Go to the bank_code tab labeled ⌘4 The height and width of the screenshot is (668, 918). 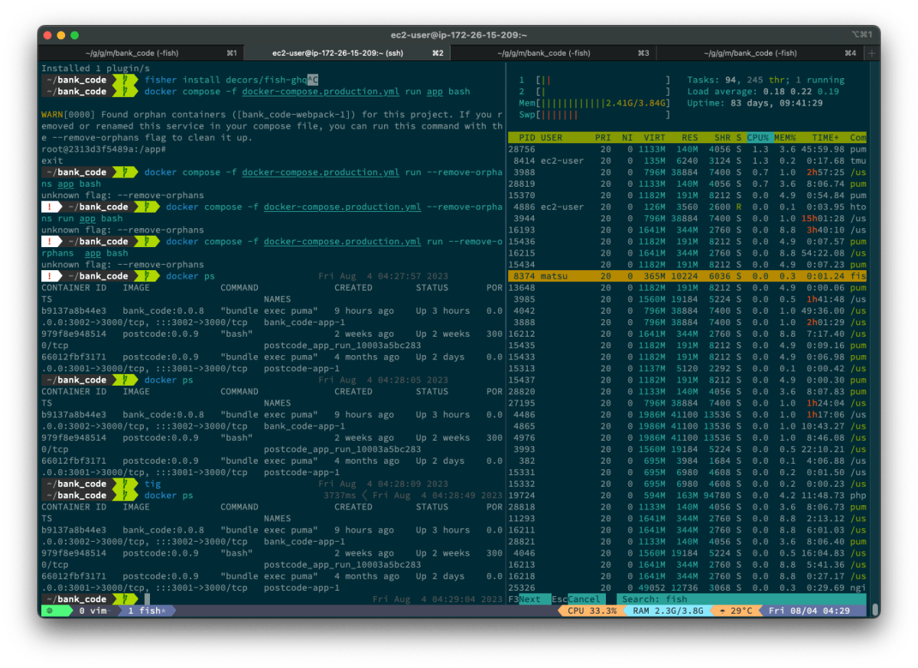point(759,53)
